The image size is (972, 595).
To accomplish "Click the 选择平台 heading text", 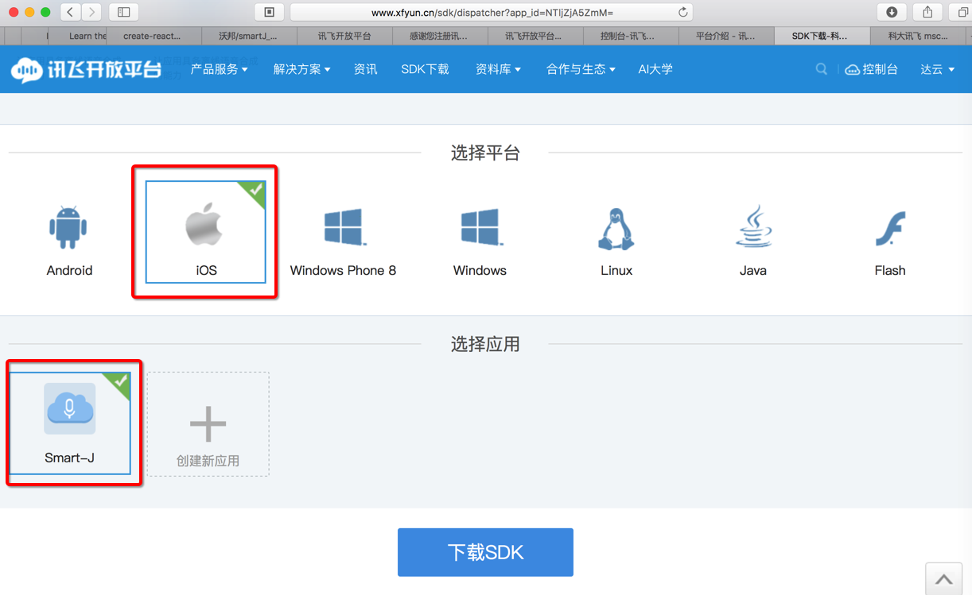I will (485, 153).
